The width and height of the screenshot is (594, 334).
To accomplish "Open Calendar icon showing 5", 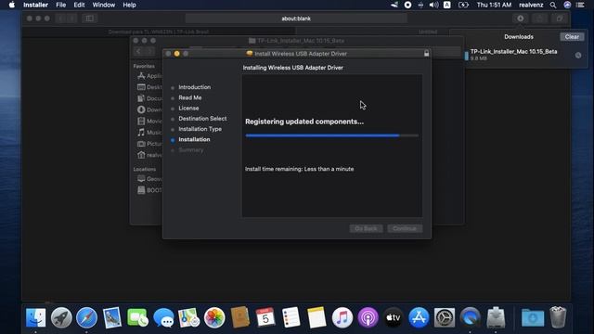I will point(265,317).
